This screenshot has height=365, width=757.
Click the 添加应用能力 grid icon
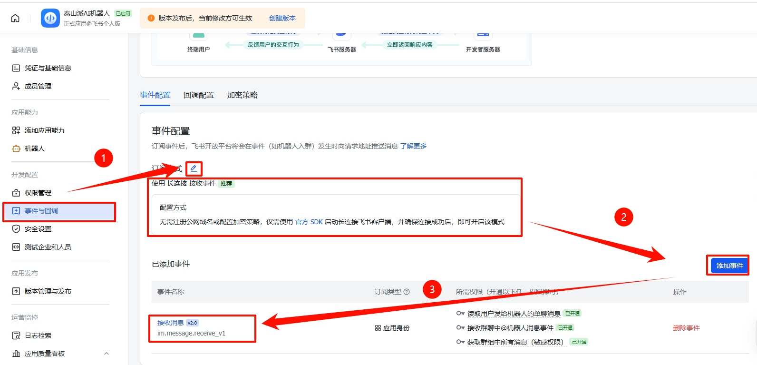16,130
